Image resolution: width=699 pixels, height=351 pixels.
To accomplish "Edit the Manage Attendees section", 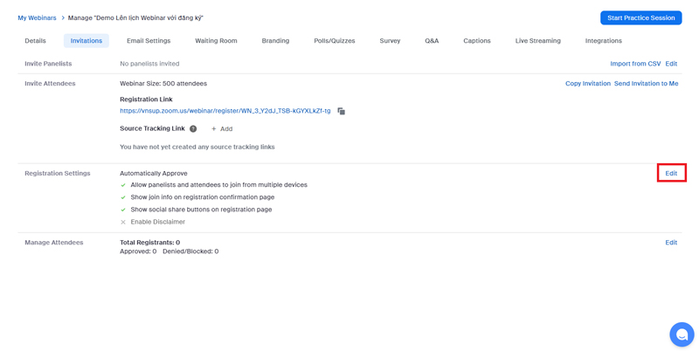I will pyautogui.click(x=671, y=243).
